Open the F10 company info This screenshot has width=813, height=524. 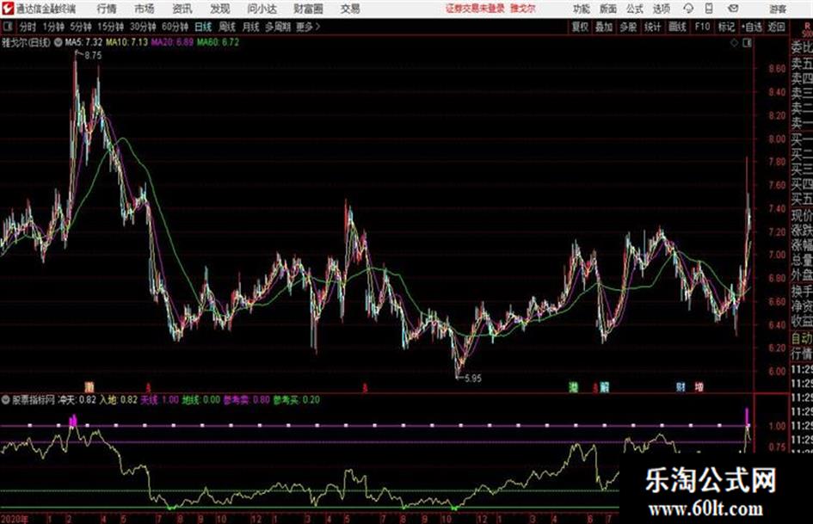click(x=703, y=27)
